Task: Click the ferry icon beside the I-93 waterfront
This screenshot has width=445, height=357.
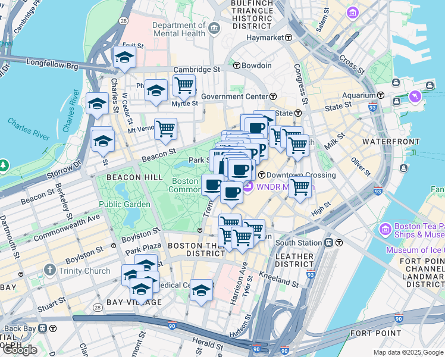Action: 404,168
